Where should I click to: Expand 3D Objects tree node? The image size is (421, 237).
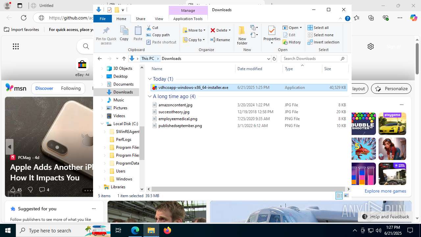(102, 68)
